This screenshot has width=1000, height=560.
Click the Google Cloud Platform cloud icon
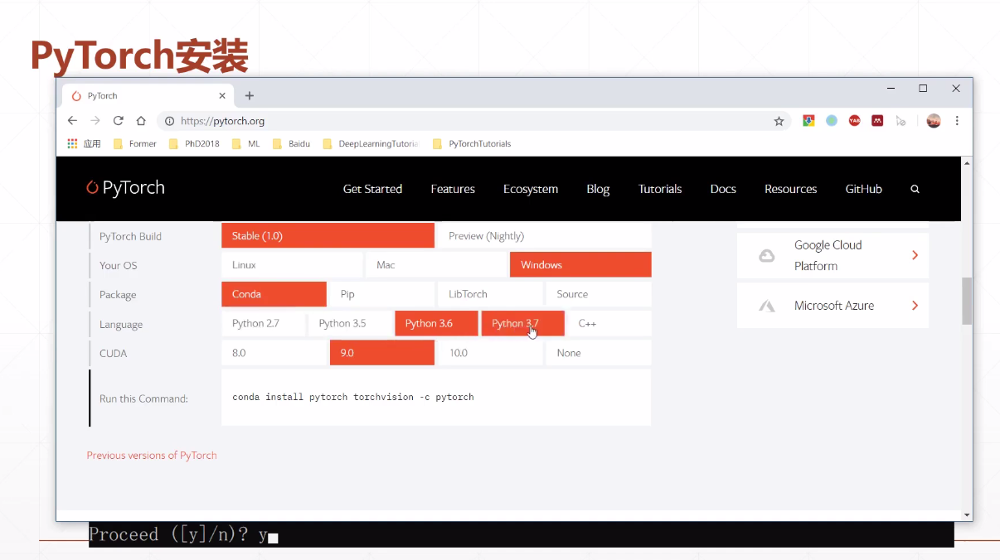point(767,256)
